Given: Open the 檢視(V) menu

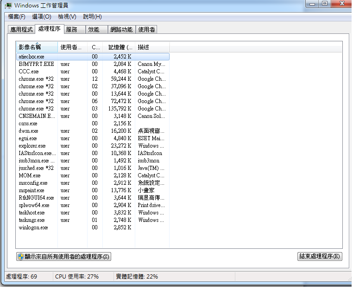Looking at the screenshot, I should click(x=67, y=17).
